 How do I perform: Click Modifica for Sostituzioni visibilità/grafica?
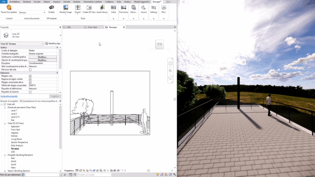point(42,57)
